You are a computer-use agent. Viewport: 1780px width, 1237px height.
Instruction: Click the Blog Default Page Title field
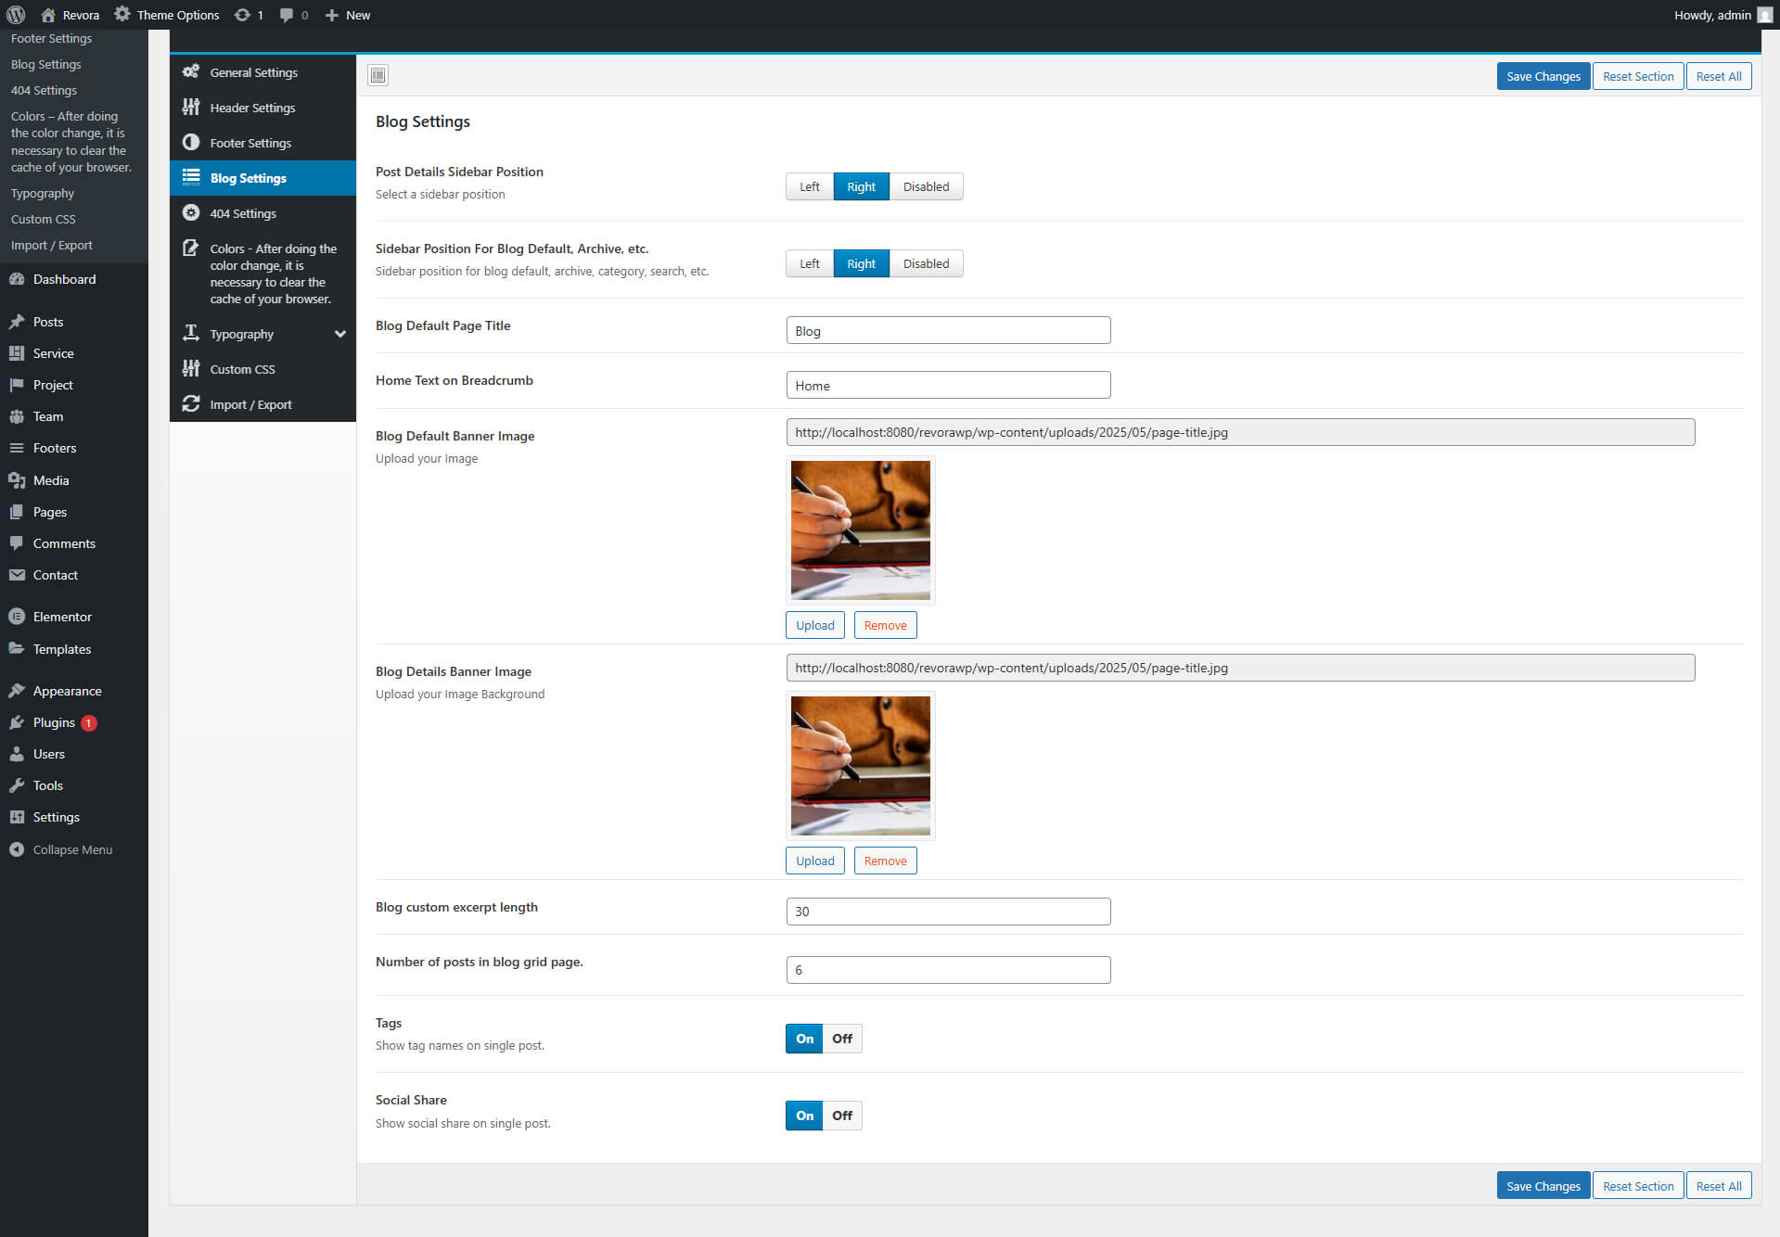[948, 330]
